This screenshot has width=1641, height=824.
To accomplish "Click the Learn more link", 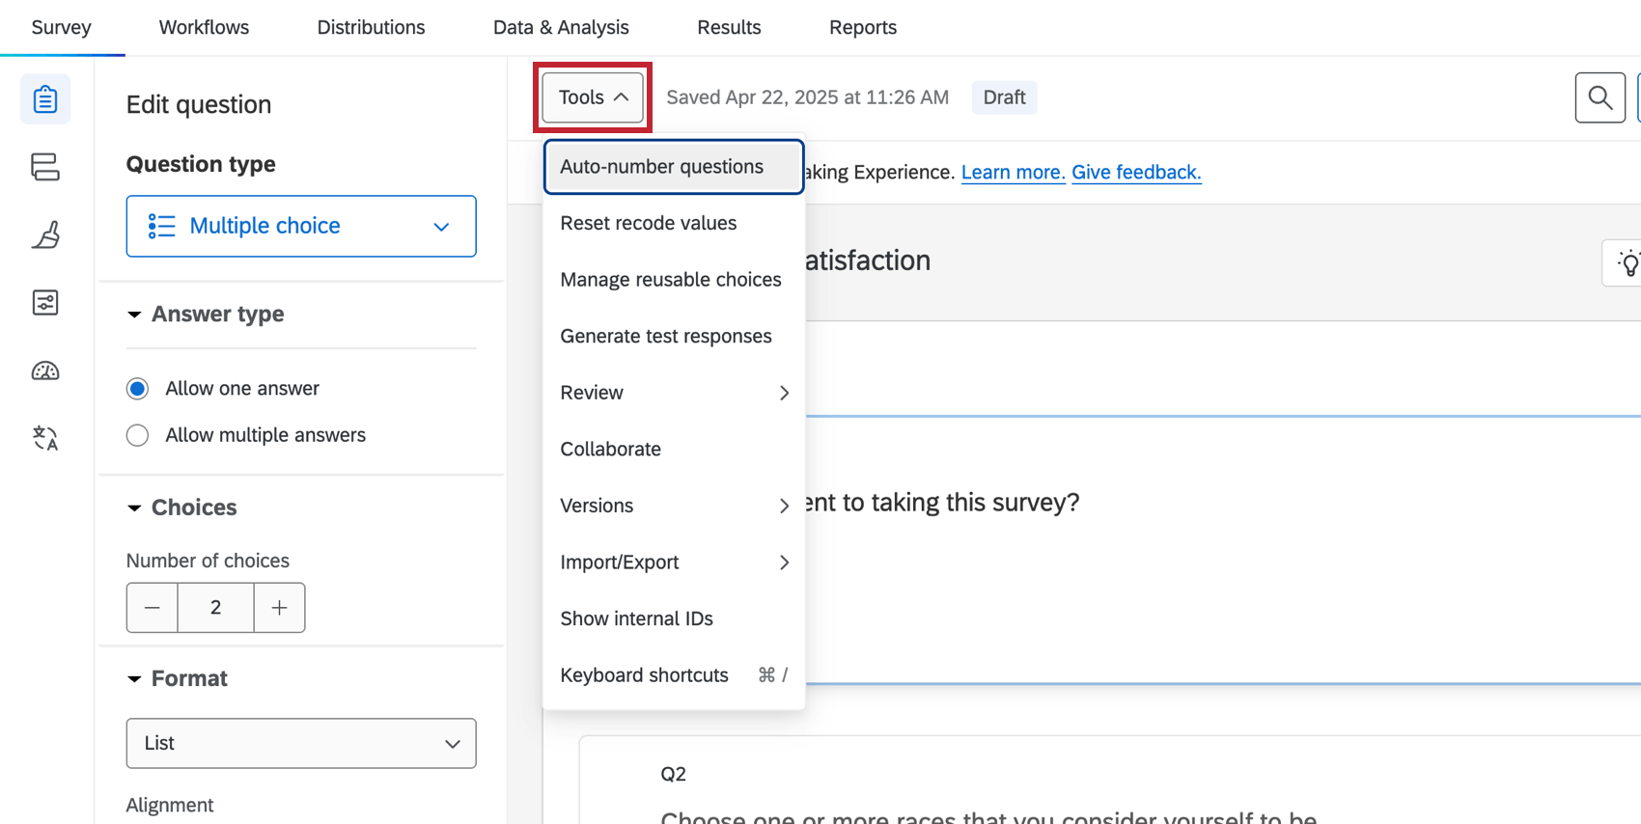I will coord(1013,172).
